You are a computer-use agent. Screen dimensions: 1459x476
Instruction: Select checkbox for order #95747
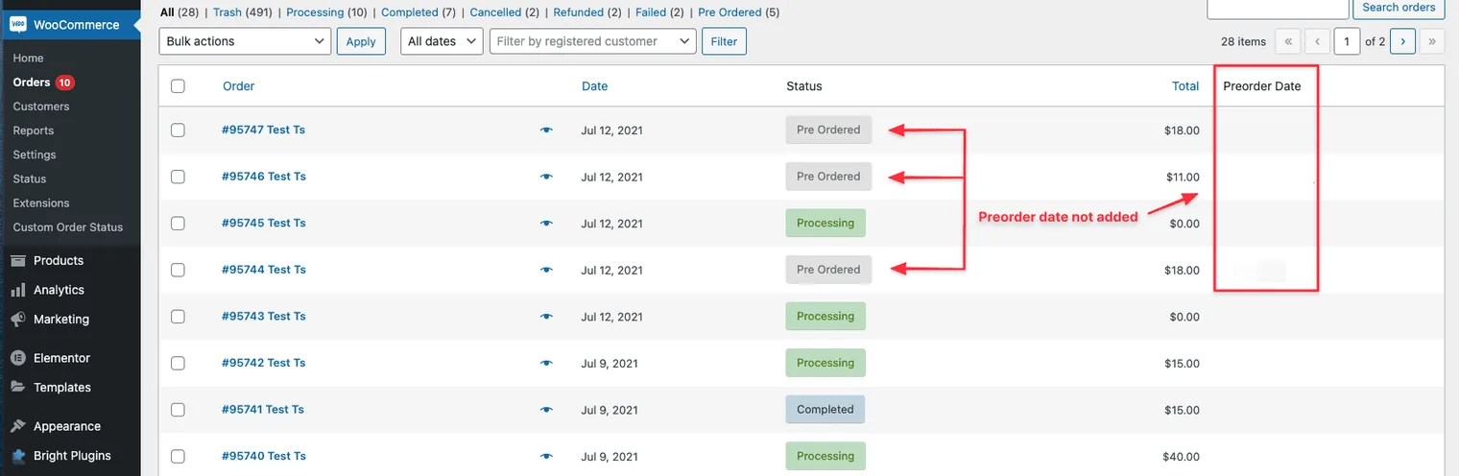[178, 130]
